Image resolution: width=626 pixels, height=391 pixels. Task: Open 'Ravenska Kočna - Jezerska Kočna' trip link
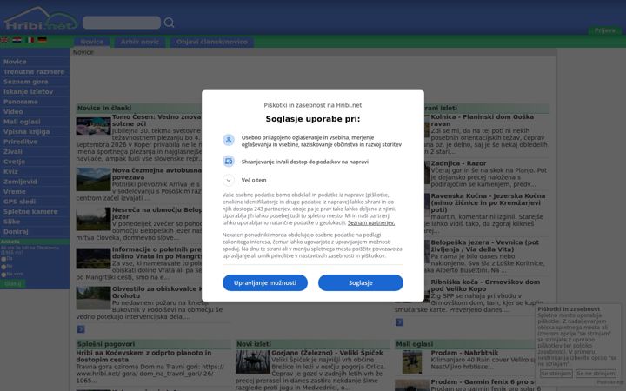point(488,202)
